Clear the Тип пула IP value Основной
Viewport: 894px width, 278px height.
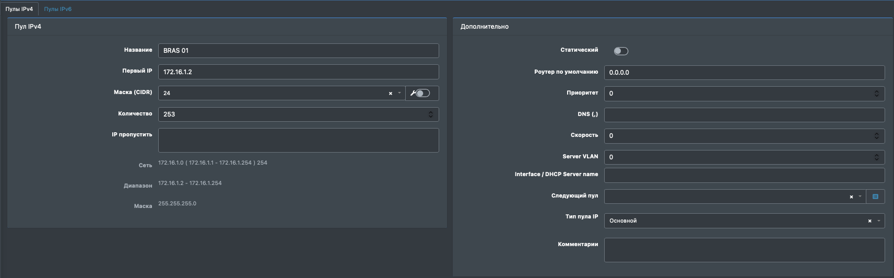click(869, 221)
